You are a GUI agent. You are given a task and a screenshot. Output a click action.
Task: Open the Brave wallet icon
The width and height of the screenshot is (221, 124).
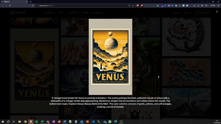pyautogui.click(x=206, y=6)
